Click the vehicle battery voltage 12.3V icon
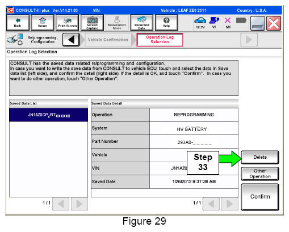 (200, 23)
